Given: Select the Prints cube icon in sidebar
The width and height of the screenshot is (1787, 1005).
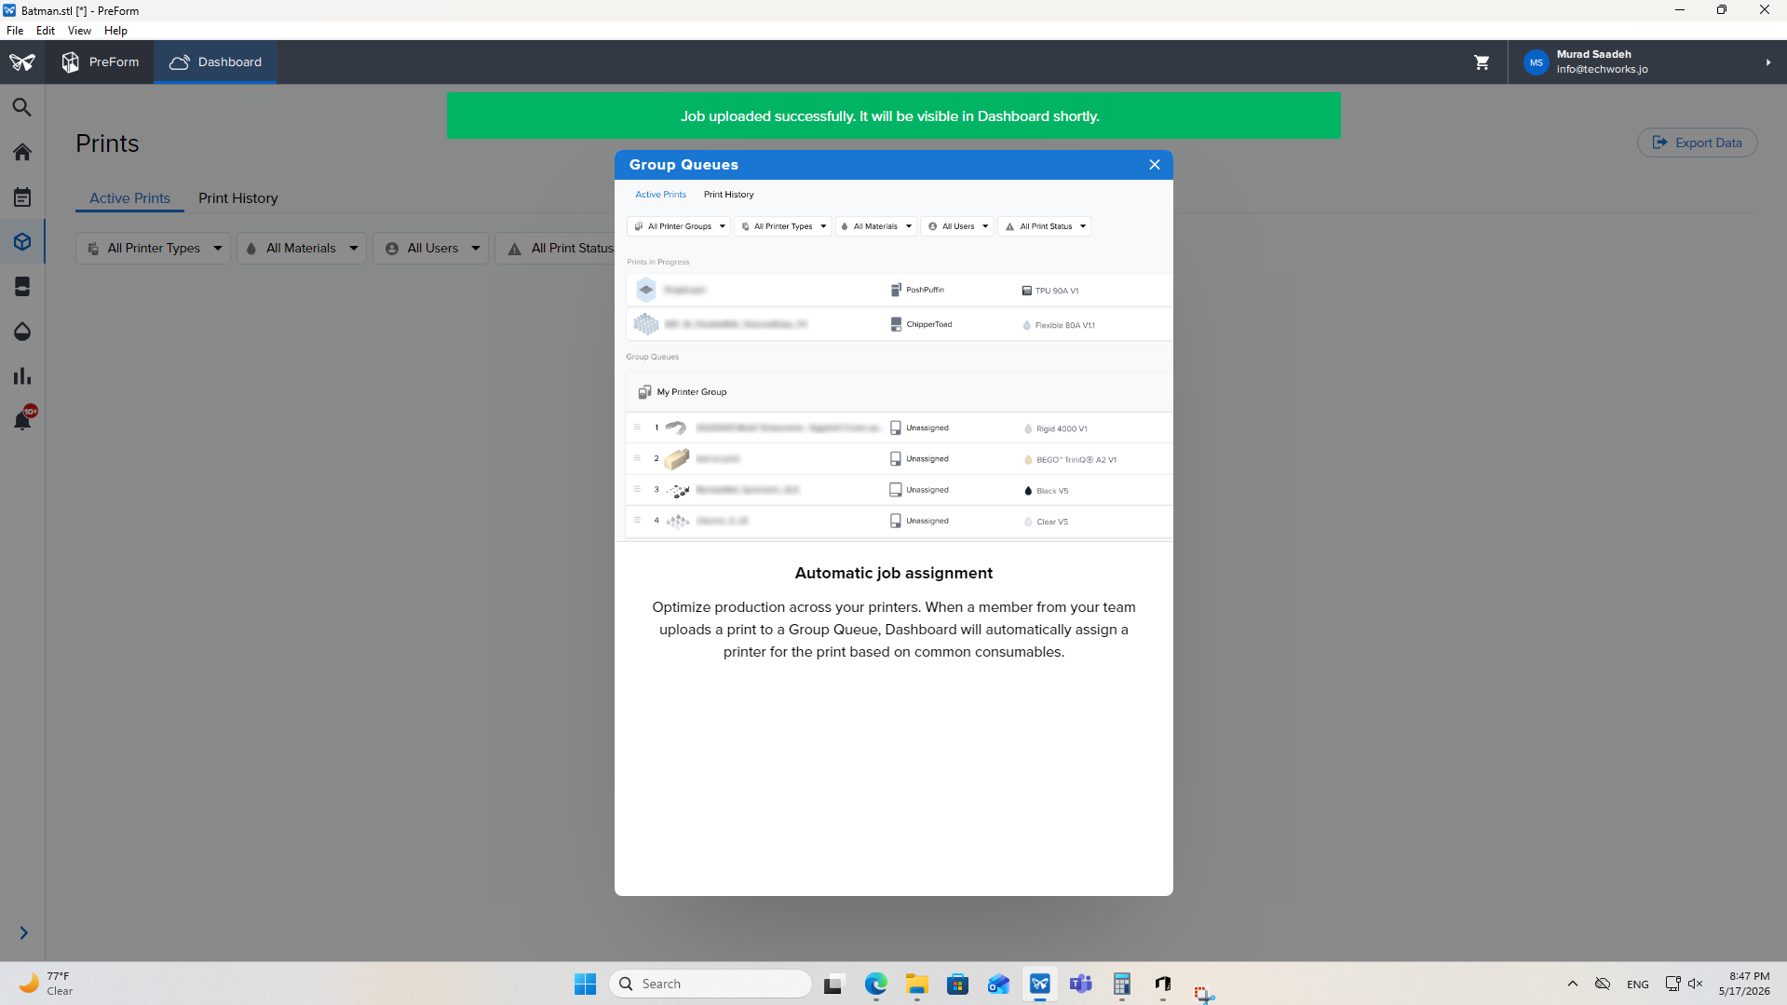Looking at the screenshot, I should pos(22,242).
